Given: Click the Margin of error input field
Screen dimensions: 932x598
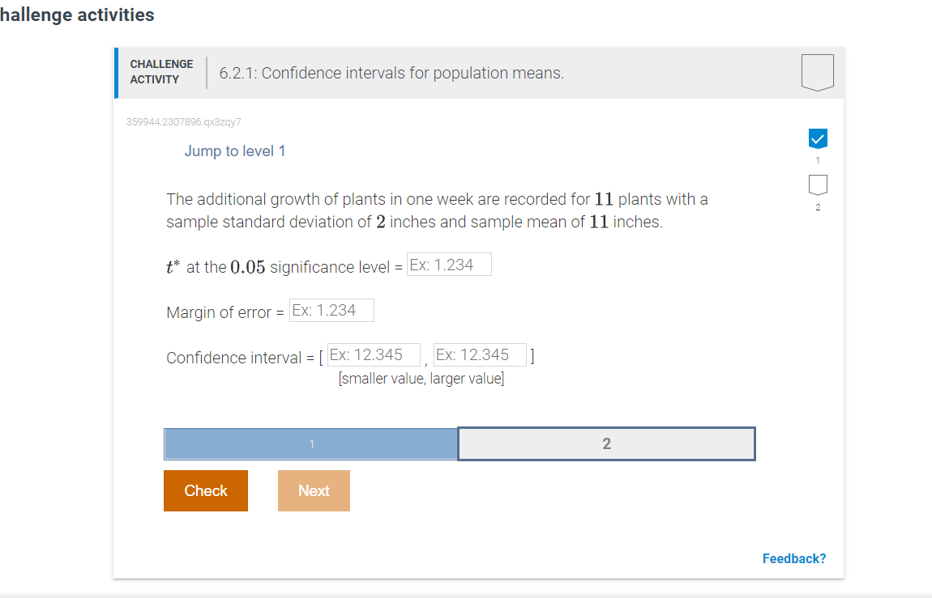Looking at the screenshot, I should tap(331, 310).
